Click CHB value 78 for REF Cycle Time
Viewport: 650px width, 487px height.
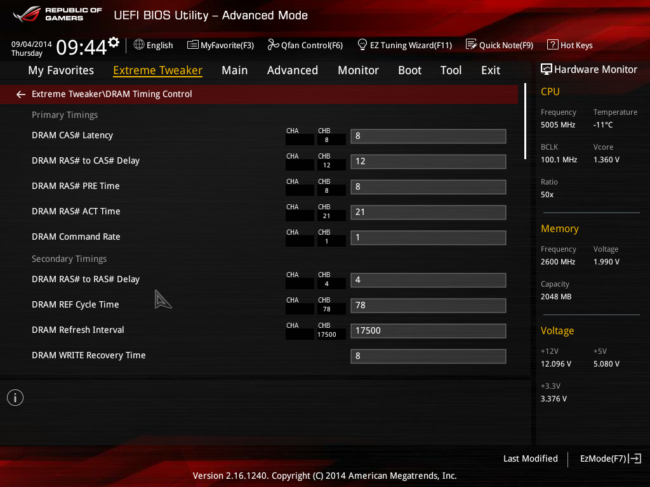327,309
